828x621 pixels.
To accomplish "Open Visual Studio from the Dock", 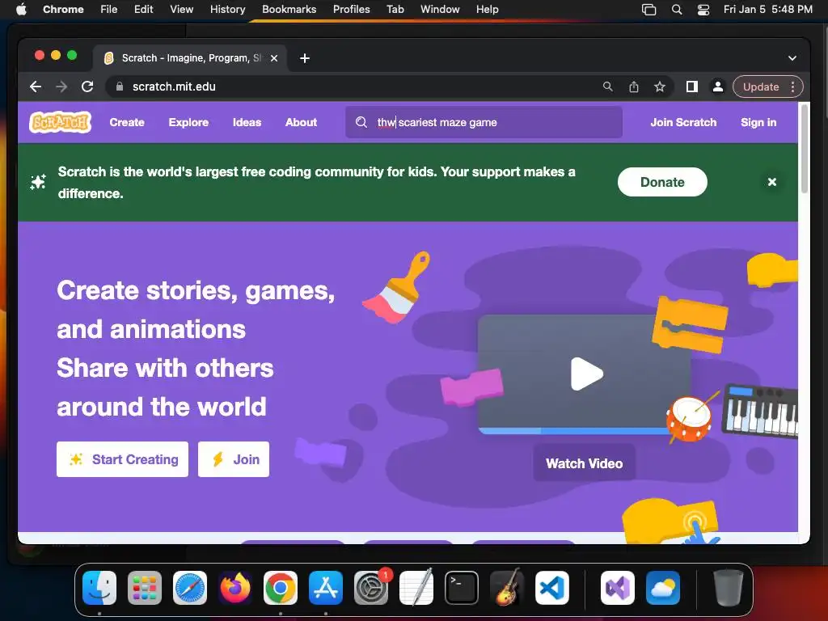I will 618,588.
